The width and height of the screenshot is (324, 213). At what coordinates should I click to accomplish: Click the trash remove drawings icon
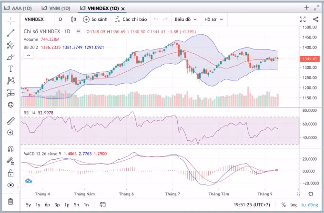(10, 201)
